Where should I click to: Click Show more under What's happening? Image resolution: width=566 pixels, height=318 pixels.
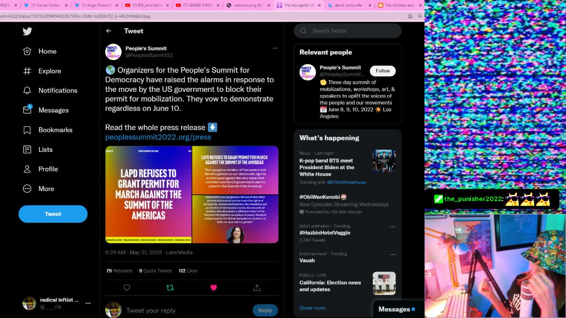pyautogui.click(x=312, y=308)
